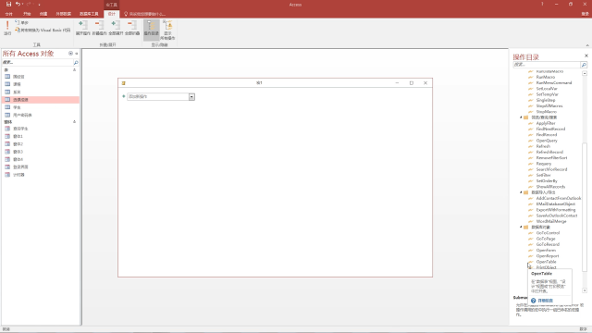Collapse the Filter/Query/Search actions folder

click(x=521, y=117)
